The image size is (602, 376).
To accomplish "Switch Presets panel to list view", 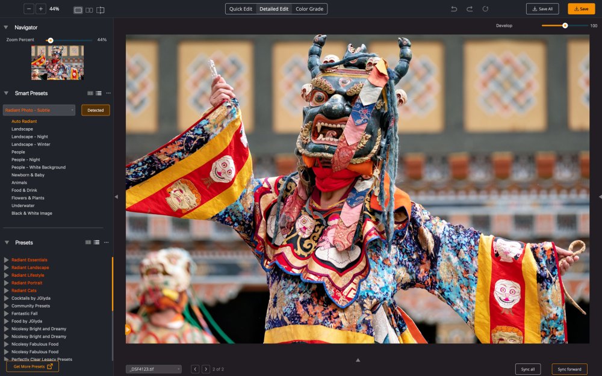I will pyautogui.click(x=96, y=242).
